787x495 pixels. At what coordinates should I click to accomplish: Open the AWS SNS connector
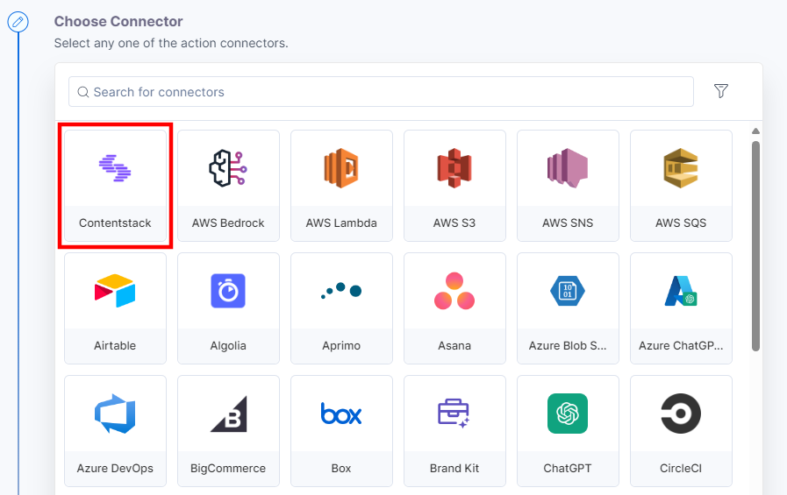tap(568, 185)
